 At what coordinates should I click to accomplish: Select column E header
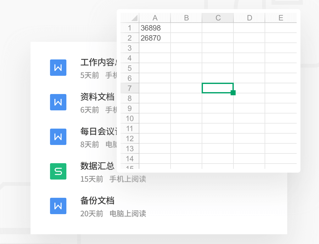pyautogui.click(x=281, y=18)
